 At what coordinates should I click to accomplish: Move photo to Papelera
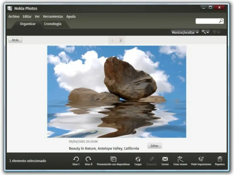(220, 161)
